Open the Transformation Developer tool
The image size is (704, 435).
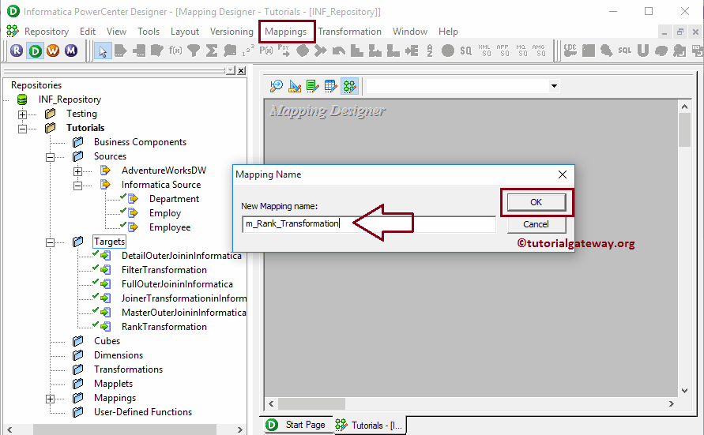pyautogui.click(x=312, y=85)
